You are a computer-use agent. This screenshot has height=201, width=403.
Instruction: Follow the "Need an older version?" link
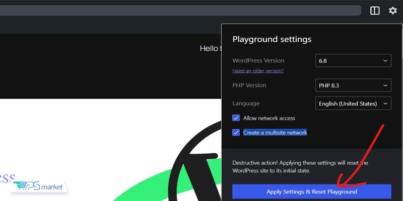257,71
